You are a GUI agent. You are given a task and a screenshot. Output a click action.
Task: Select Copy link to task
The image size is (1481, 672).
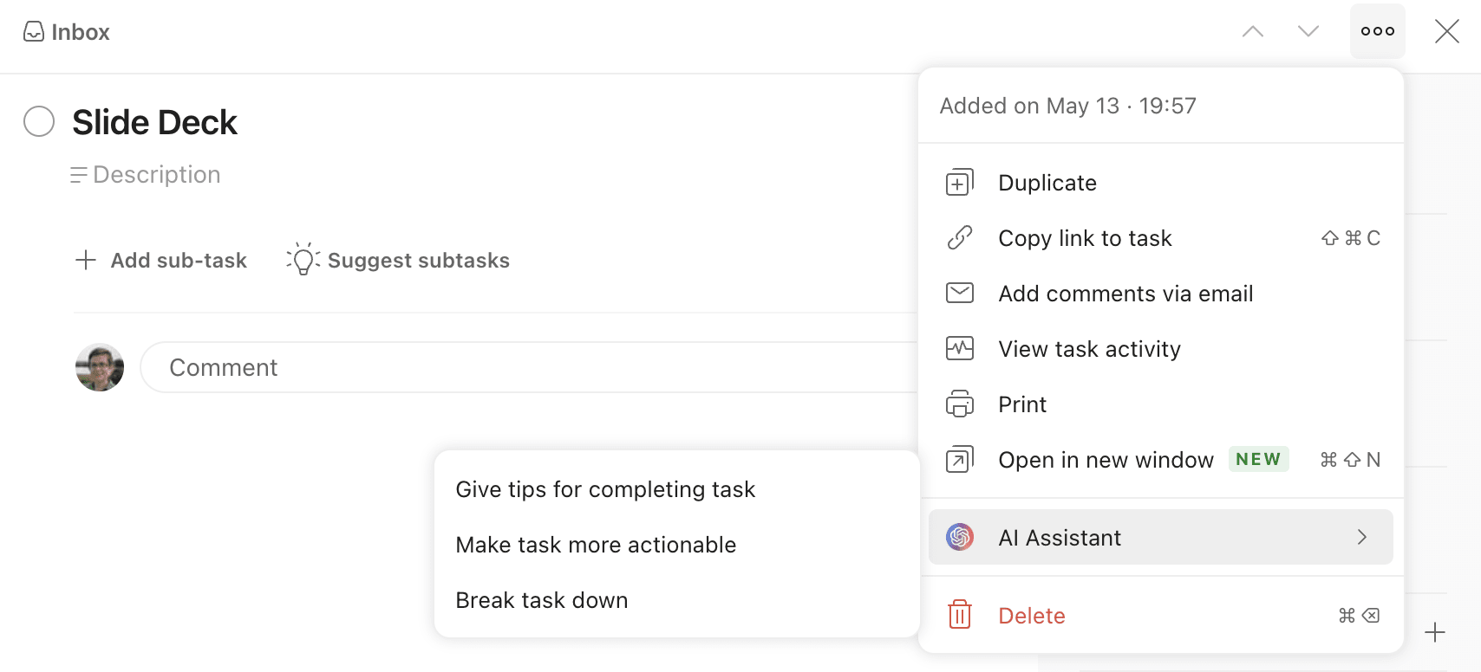[1085, 238]
